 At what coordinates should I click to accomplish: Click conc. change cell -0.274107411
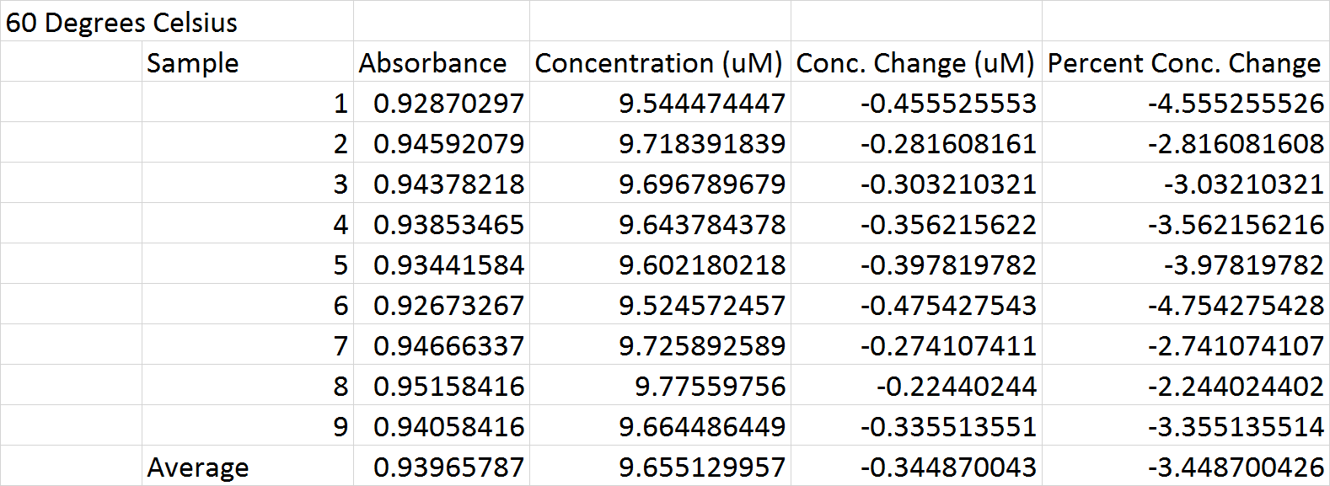[x=947, y=346]
